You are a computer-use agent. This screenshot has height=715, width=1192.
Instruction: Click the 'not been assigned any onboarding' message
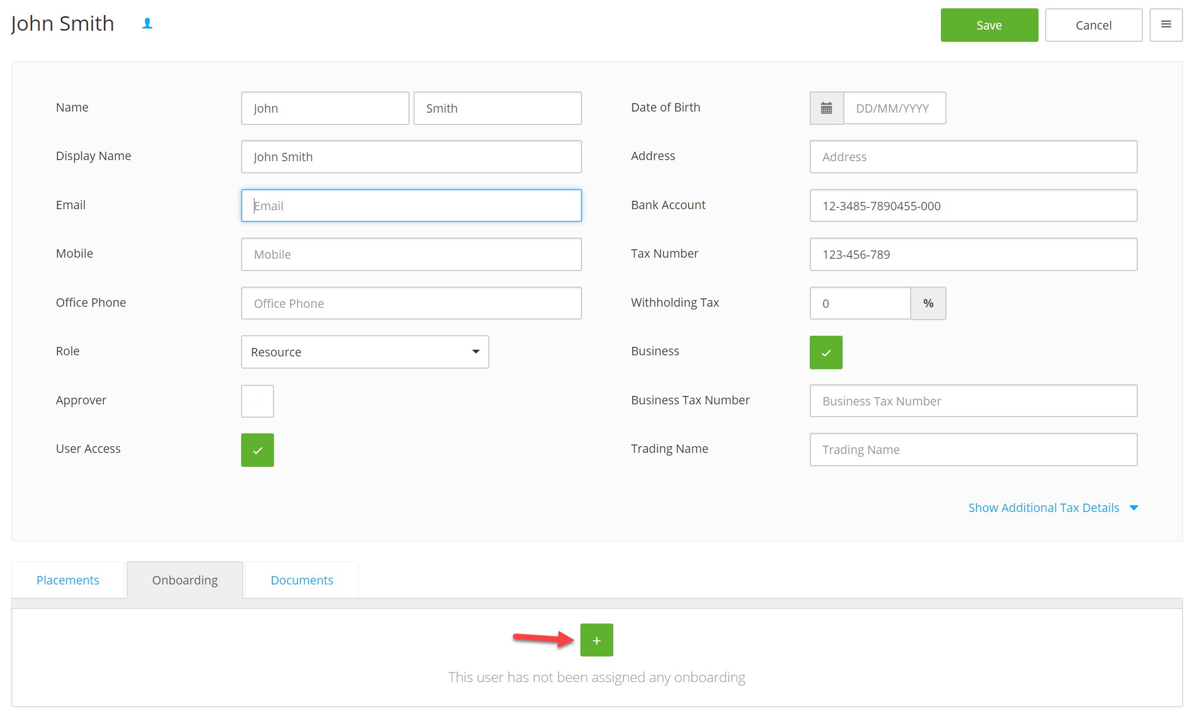[x=597, y=677]
